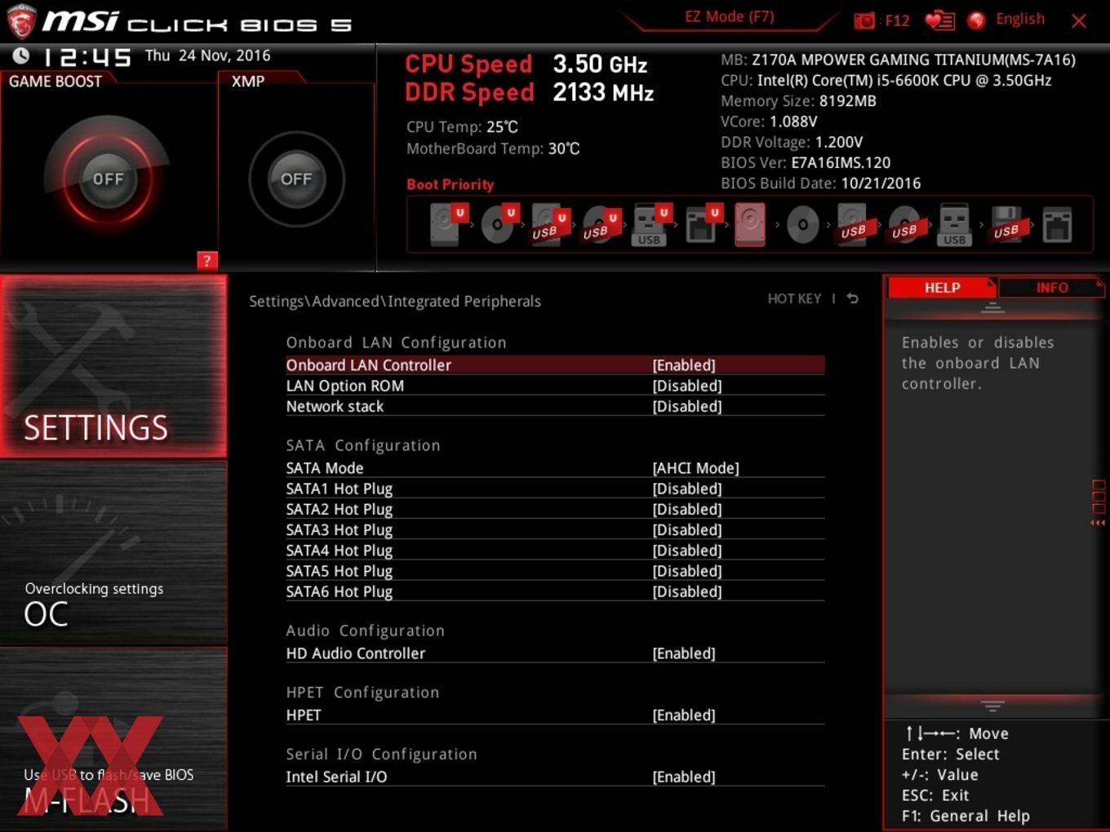Click the globe language icon
This screenshot has width=1110, height=832.
point(976,20)
